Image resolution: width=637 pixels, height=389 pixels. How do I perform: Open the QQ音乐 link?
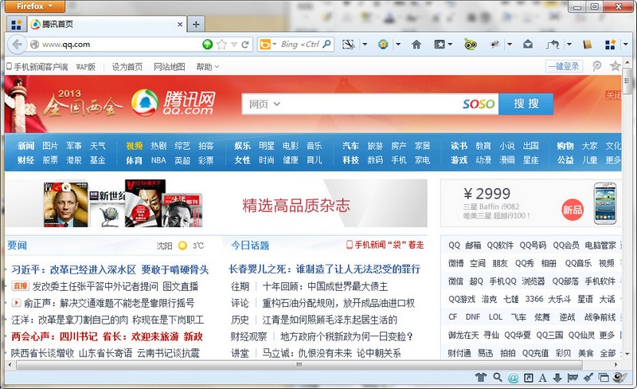(578, 263)
